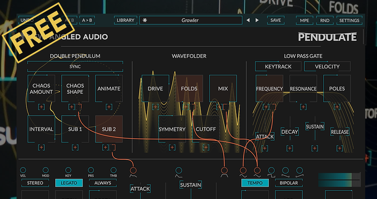Click the RELEASE slider handle
Screen dimensions: 377x199
pos(340,132)
